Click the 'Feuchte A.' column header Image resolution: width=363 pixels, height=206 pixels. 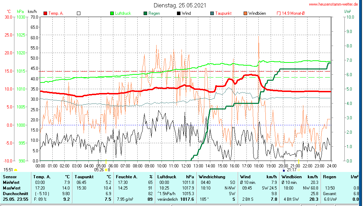pyautogui.click(x=127, y=177)
